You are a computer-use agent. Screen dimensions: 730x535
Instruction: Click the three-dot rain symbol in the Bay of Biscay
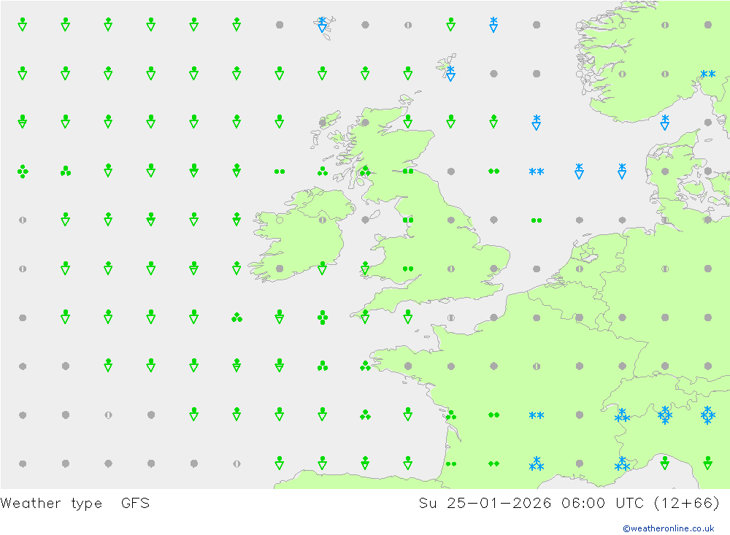(365, 415)
